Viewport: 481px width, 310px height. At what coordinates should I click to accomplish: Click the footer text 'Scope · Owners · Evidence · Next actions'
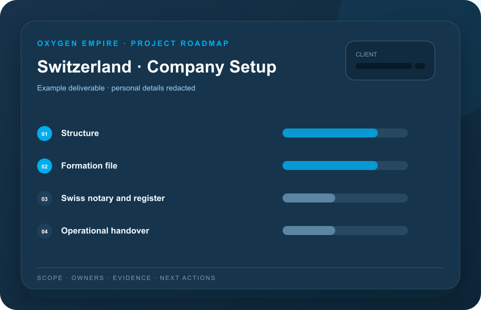coord(126,278)
